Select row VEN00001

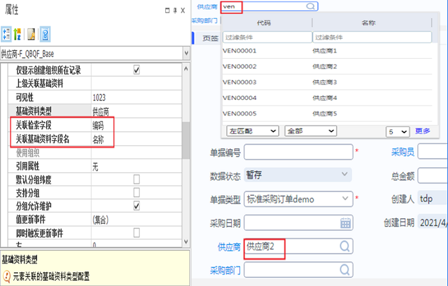point(327,51)
